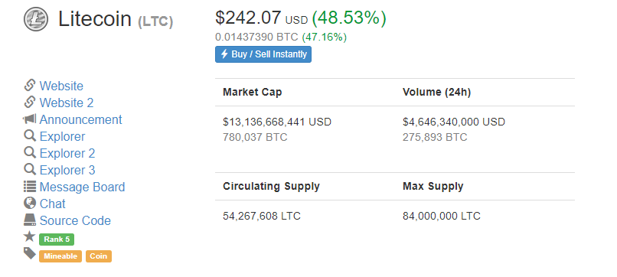Click the star icon next to Rank 5
This screenshot has width=617, height=277.
tap(30, 236)
